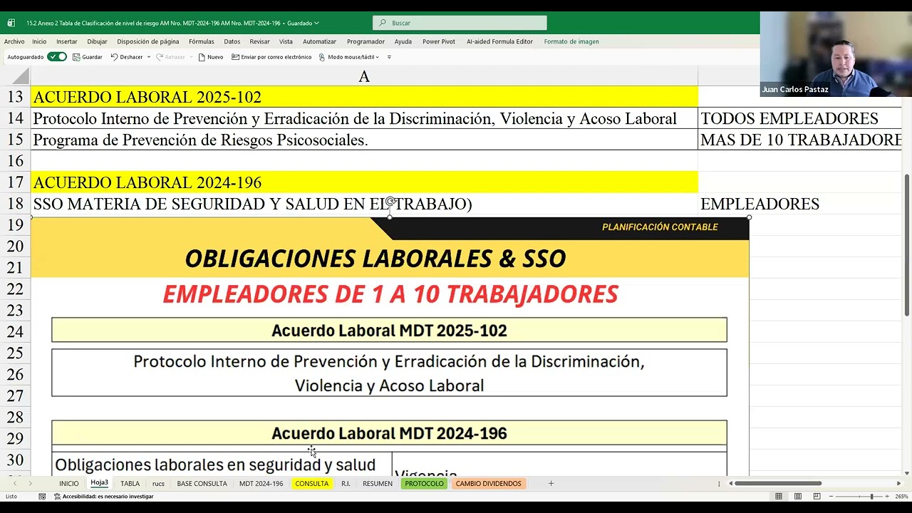Click cell Programa de Prevención de Riesgos Psicosociales
Screen dimensions: 912x513
coord(364,140)
